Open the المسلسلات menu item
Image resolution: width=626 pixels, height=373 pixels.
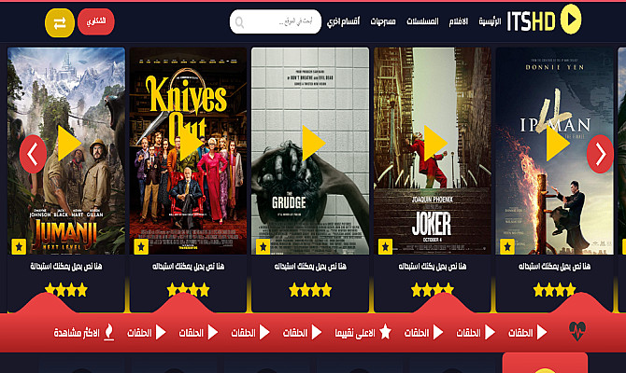coord(422,21)
